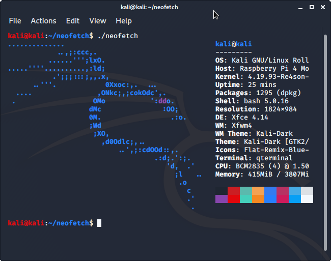This screenshot has height=261, width=331.
Task: Click the bottom-row white color block
Action: 307,199
